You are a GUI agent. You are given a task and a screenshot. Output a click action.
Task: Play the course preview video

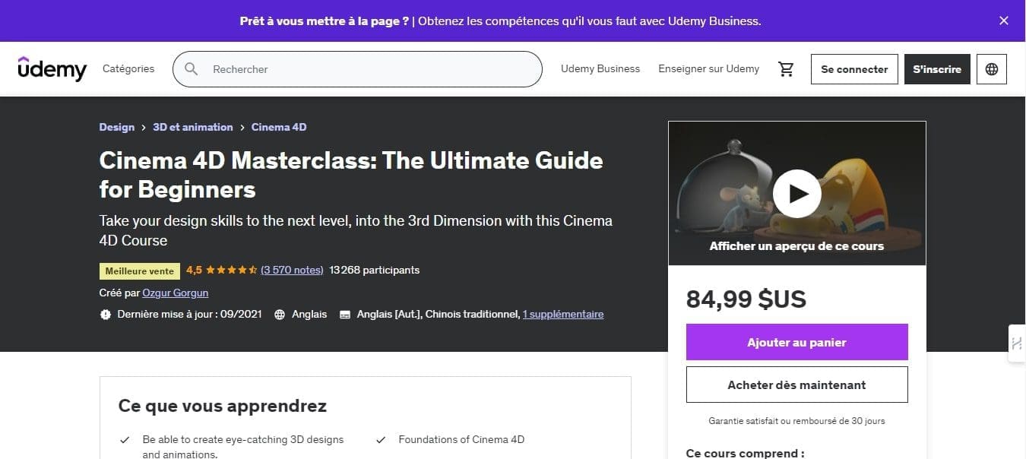[x=796, y=194]
